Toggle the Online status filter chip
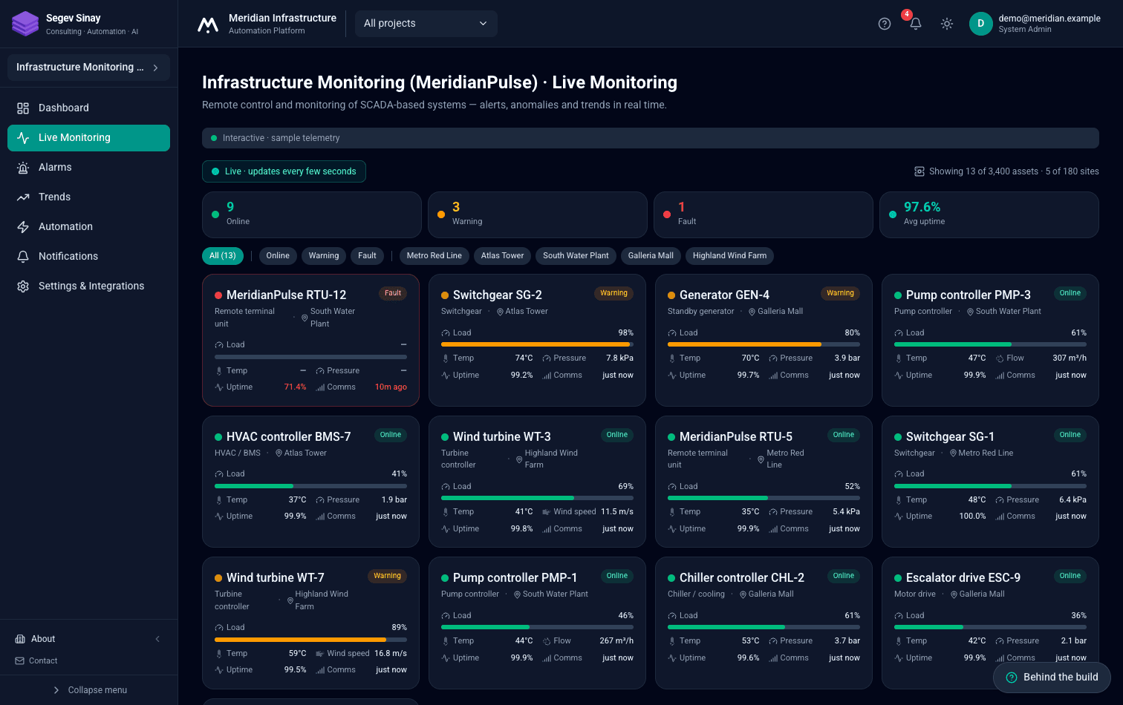This screenshot has width=1123, height=705. (x=278, y=256)
